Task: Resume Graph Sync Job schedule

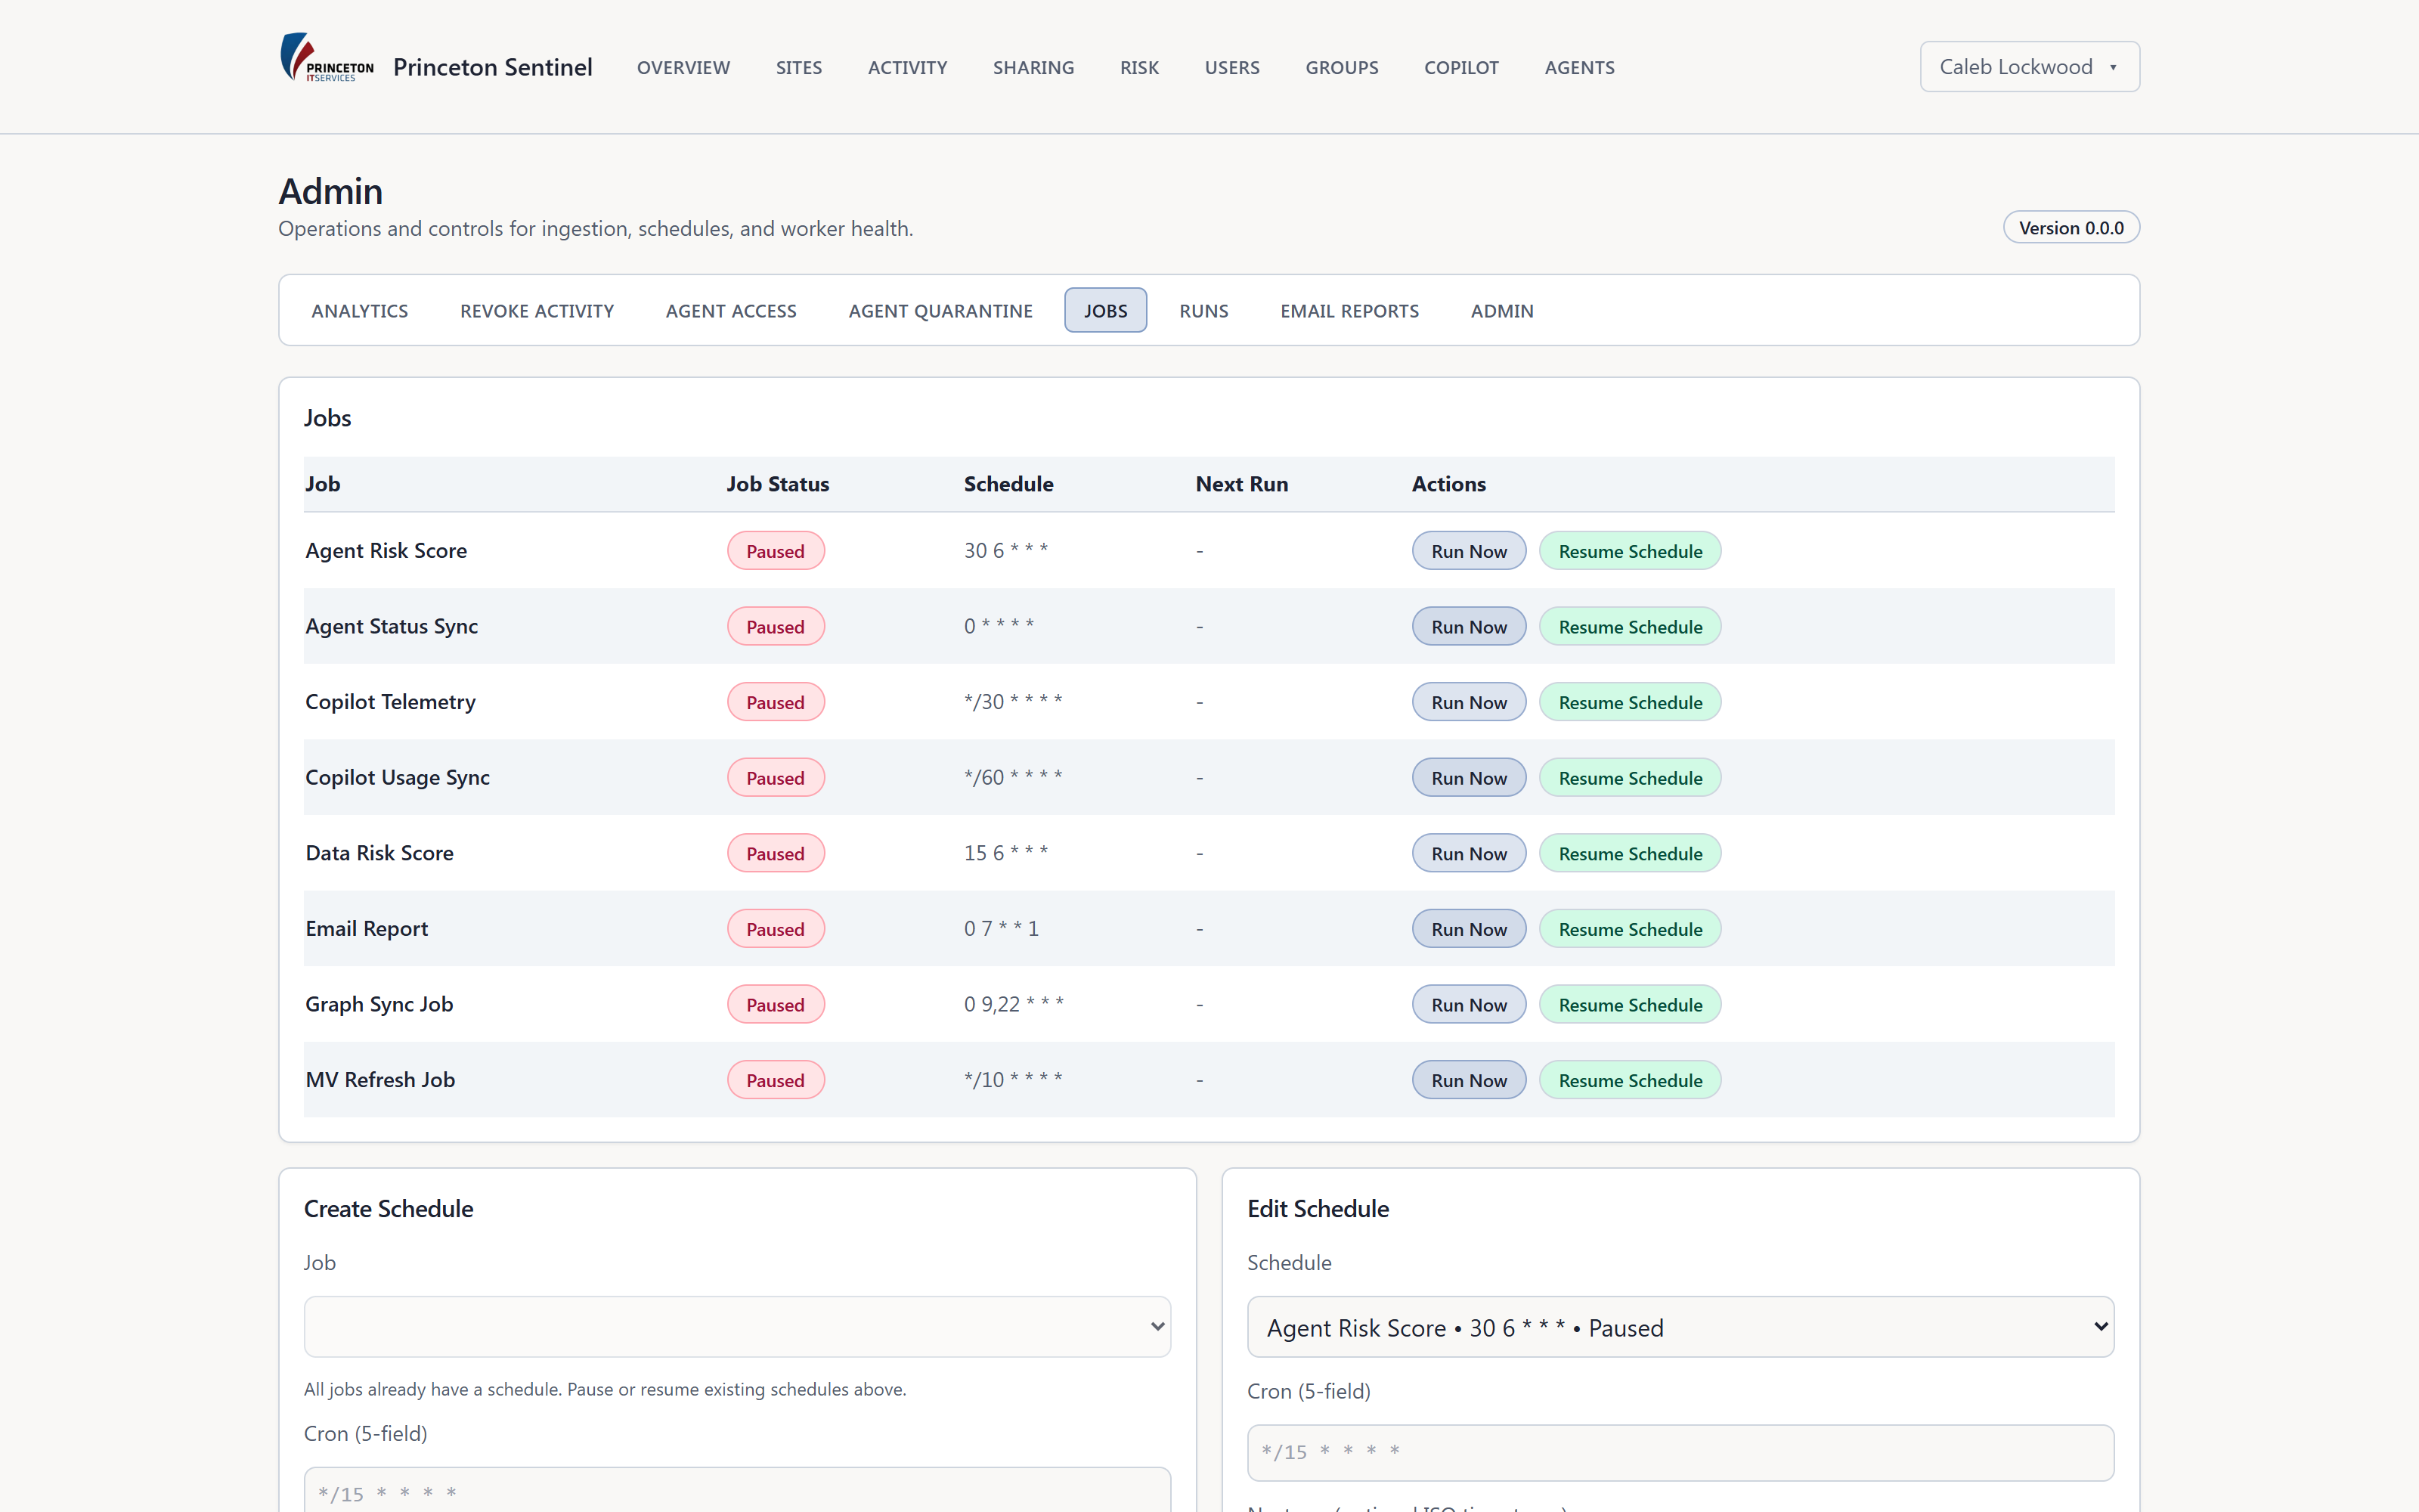Action: point(1629,1004)
